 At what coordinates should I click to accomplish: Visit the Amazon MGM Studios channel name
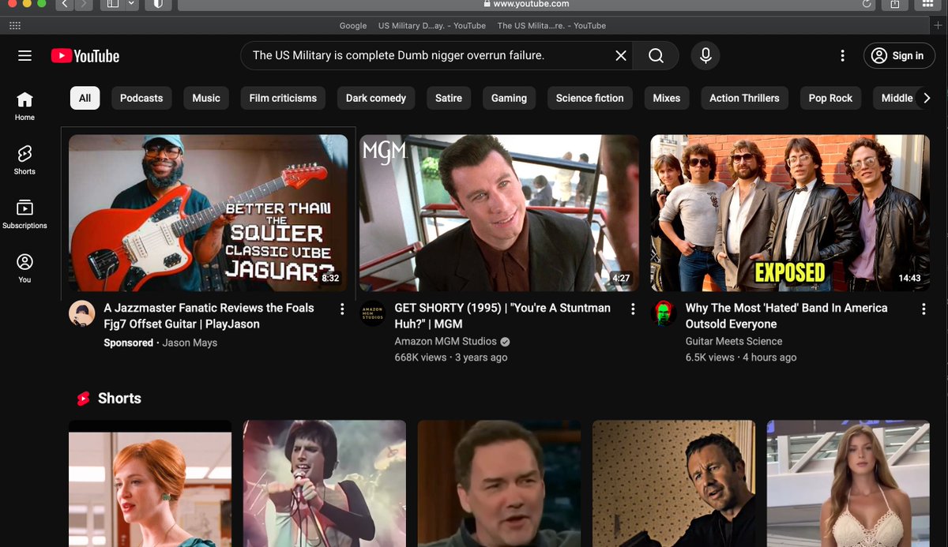pyautogui.click(x=446, y=342)
